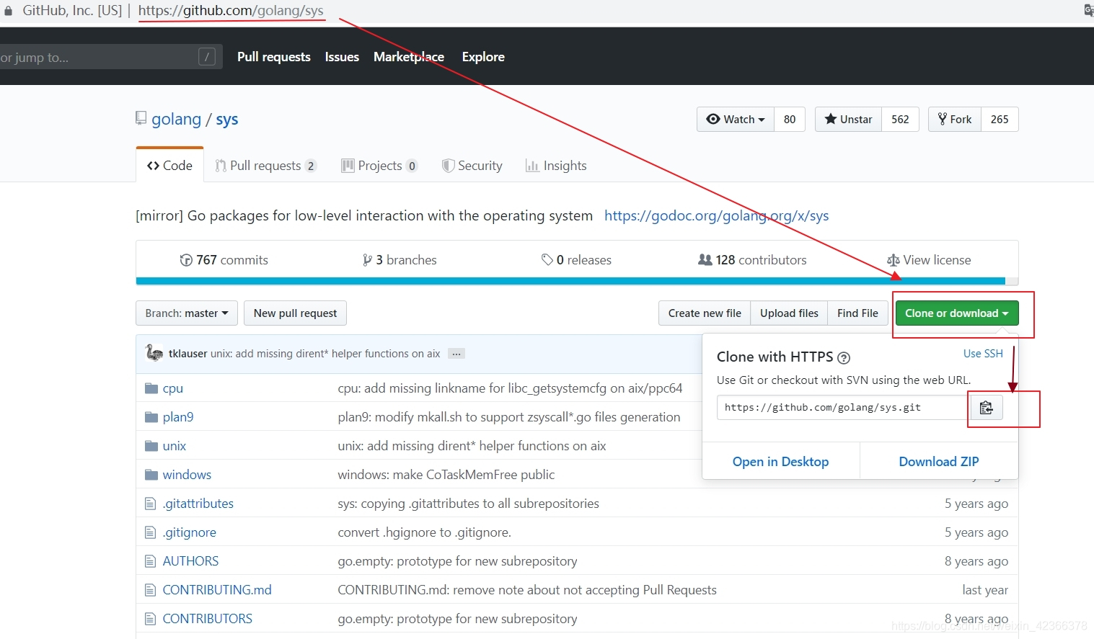Open 'convert .hgignore to .gitignore' commit
The image size is (1094, 639).
click(x=424, y=532)
